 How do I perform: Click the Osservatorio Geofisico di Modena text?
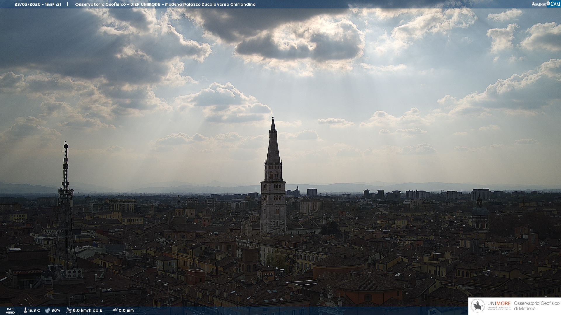pos(536,306)
